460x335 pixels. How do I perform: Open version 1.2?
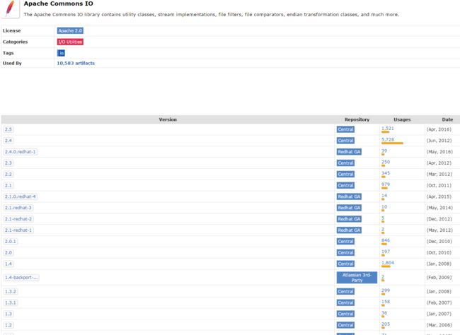pos(8,325)
